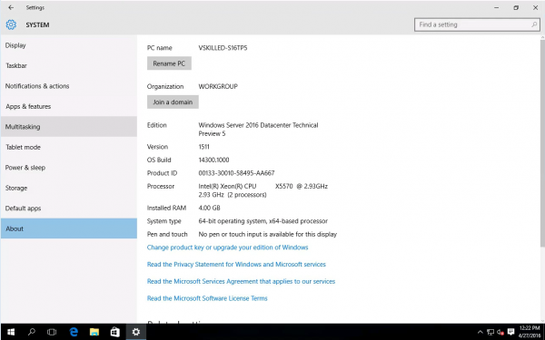Restore down the Settings window
The image size is (545, 340).
(x=516, y=7)
